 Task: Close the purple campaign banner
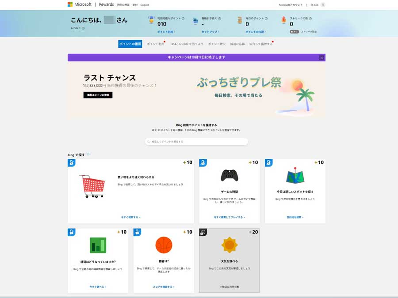[x=321, y=58]
